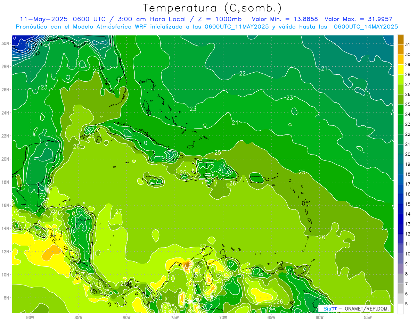The image size is (417, 322).
Task: Click the '10N' latitude label
Action: (6, 274)
